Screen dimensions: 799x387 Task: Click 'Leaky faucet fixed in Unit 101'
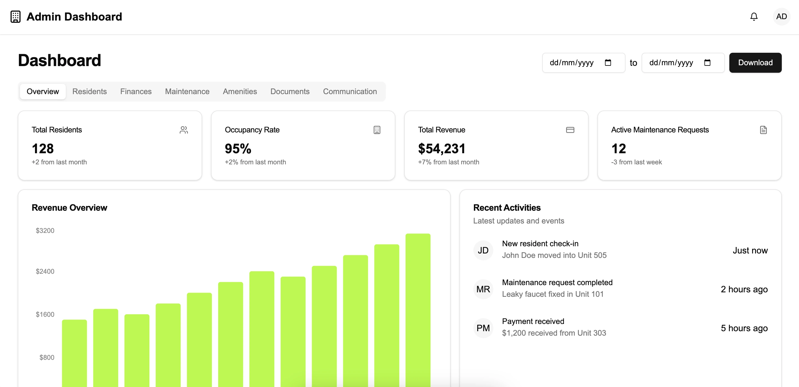pos(553,294)
